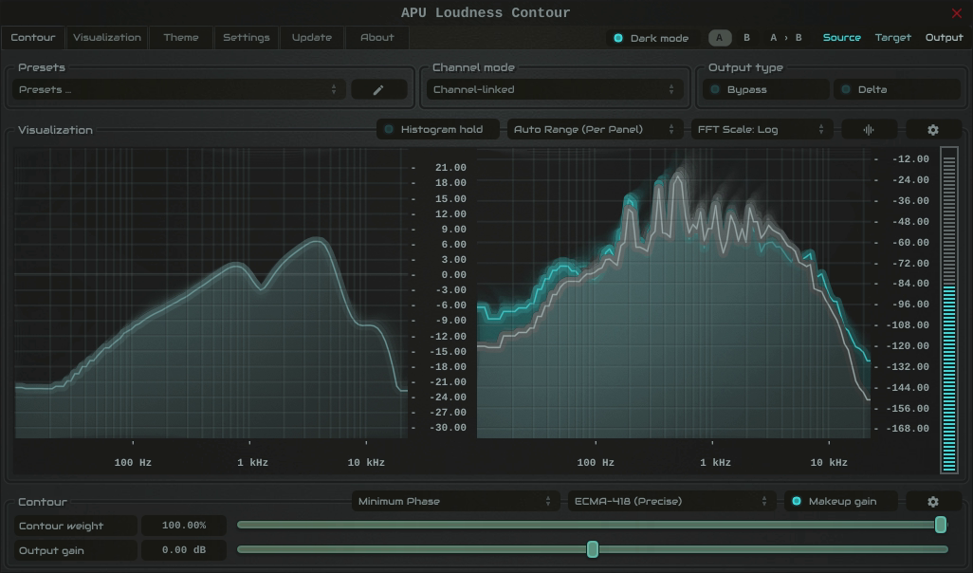Open the Visualization tab
Viewport: 973px width, 573px height.
[x=107, y=37]
